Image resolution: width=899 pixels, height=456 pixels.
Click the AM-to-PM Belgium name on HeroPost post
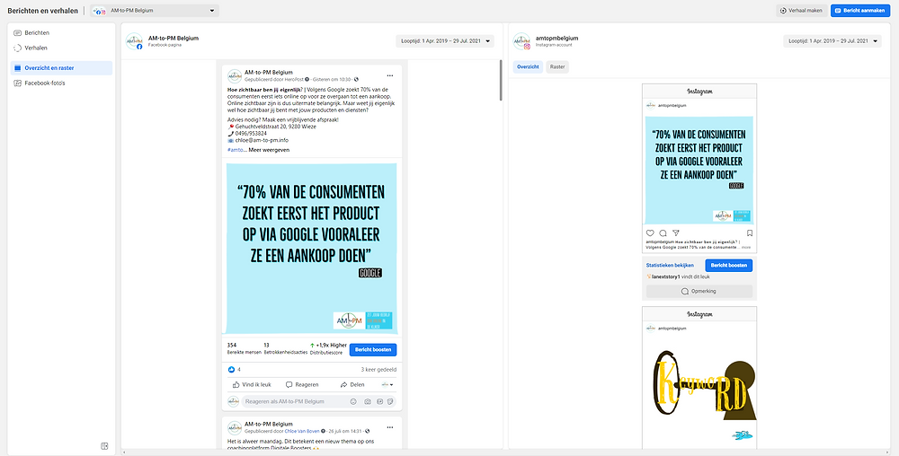pos(268,73)
